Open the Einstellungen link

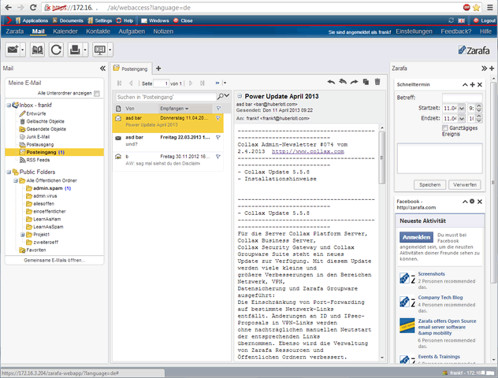[x=414, y=31]
